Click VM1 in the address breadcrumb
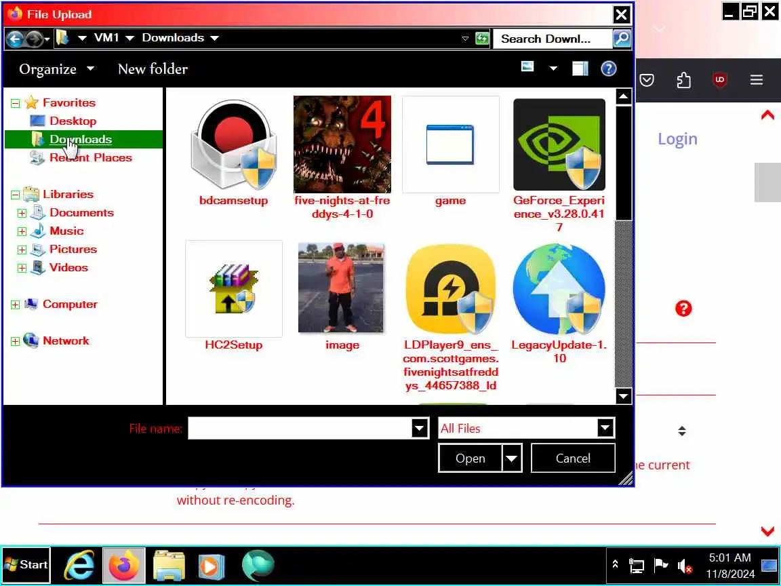781x586 pixels. tap(106, 38)
